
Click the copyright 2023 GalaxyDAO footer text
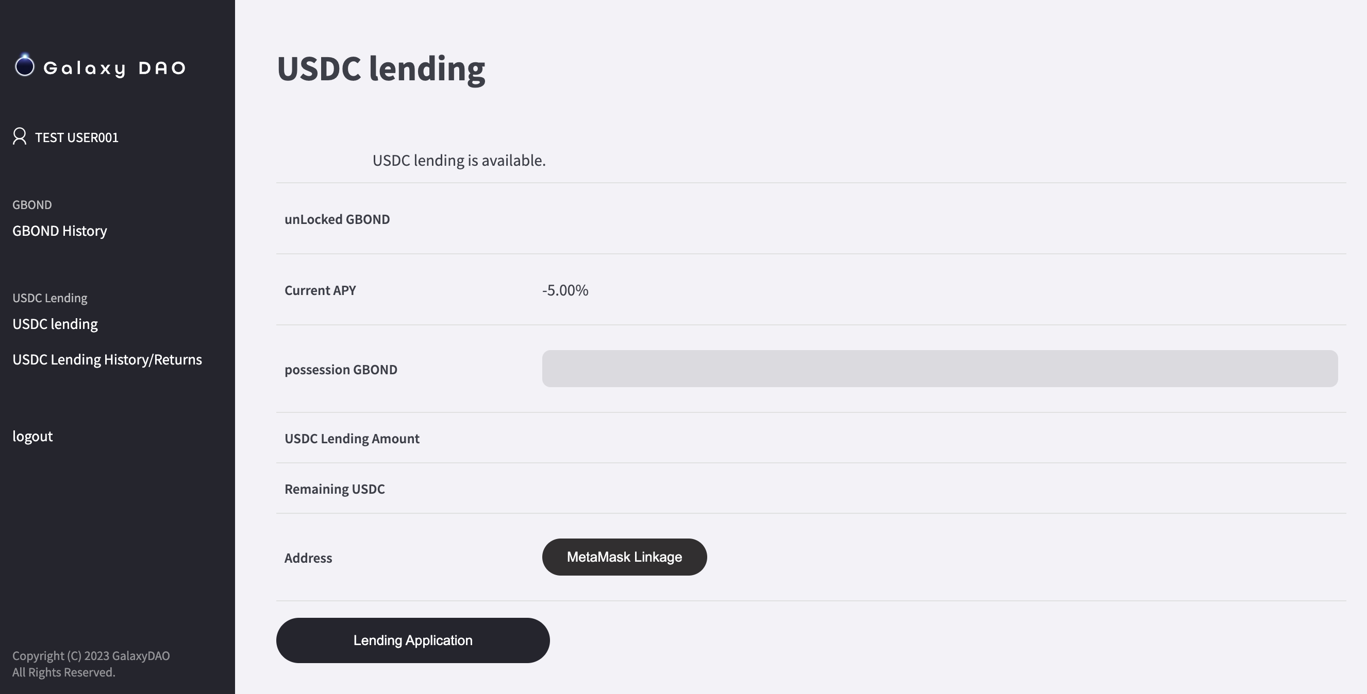tap(91, 656)
